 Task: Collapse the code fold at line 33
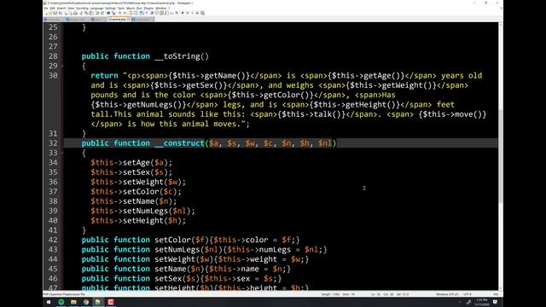(62, 153)
